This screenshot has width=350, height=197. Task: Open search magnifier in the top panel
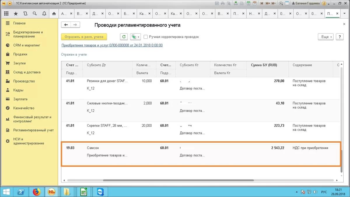click(x=35, y=13)
